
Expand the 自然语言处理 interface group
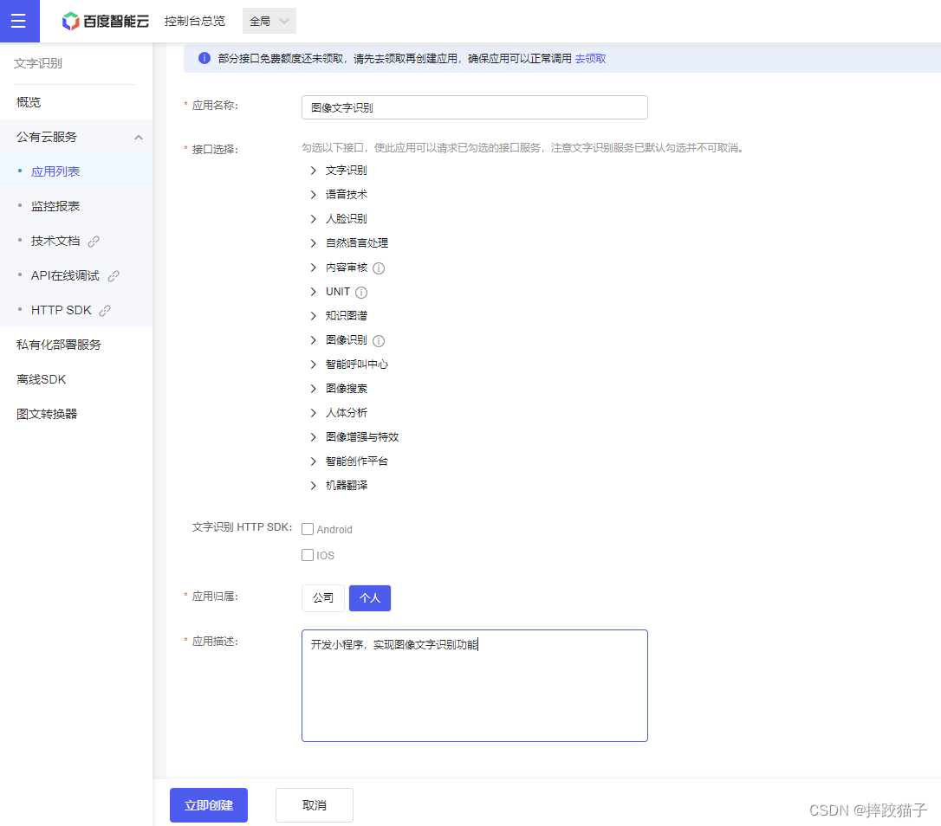(x=314, y=243)
